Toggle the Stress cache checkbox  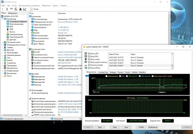(x=89, y=59)
